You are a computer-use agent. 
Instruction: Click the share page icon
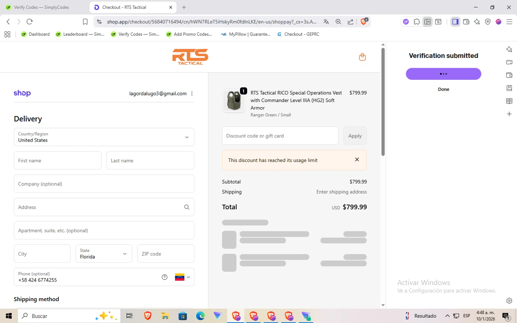(x=351, y=22)
